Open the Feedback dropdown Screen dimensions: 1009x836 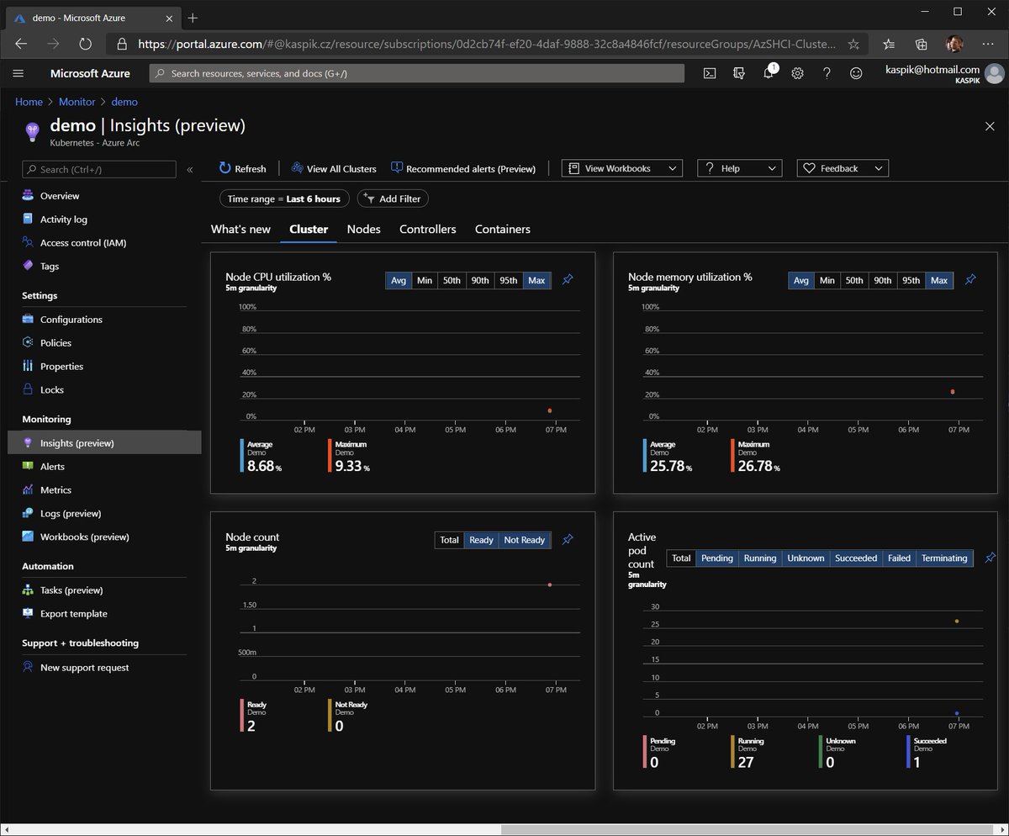coord(842,168)
